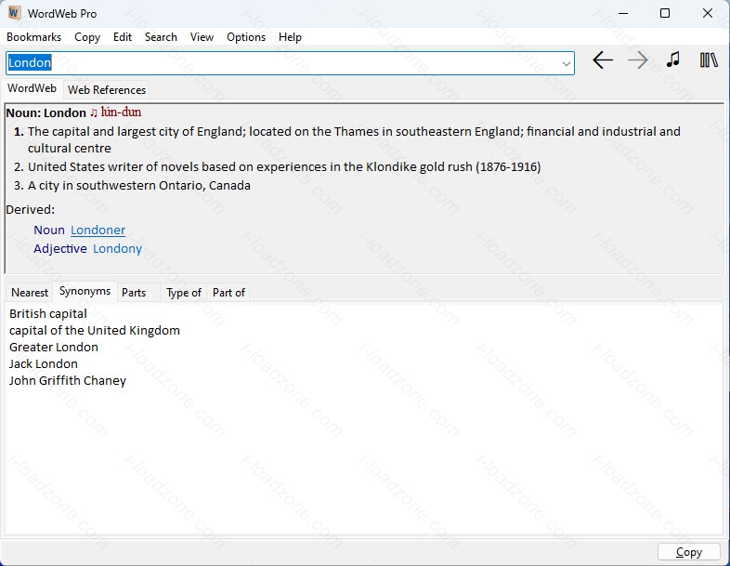Select the Nearest tab
Screen dimensions: 730x566
click(x=30, y=293)
